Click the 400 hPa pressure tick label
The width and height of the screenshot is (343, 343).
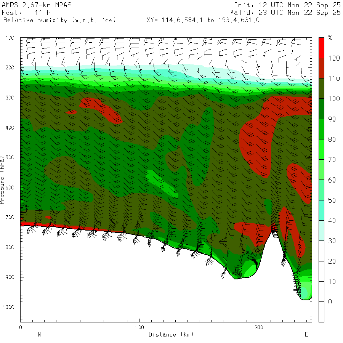coord(10,128)
